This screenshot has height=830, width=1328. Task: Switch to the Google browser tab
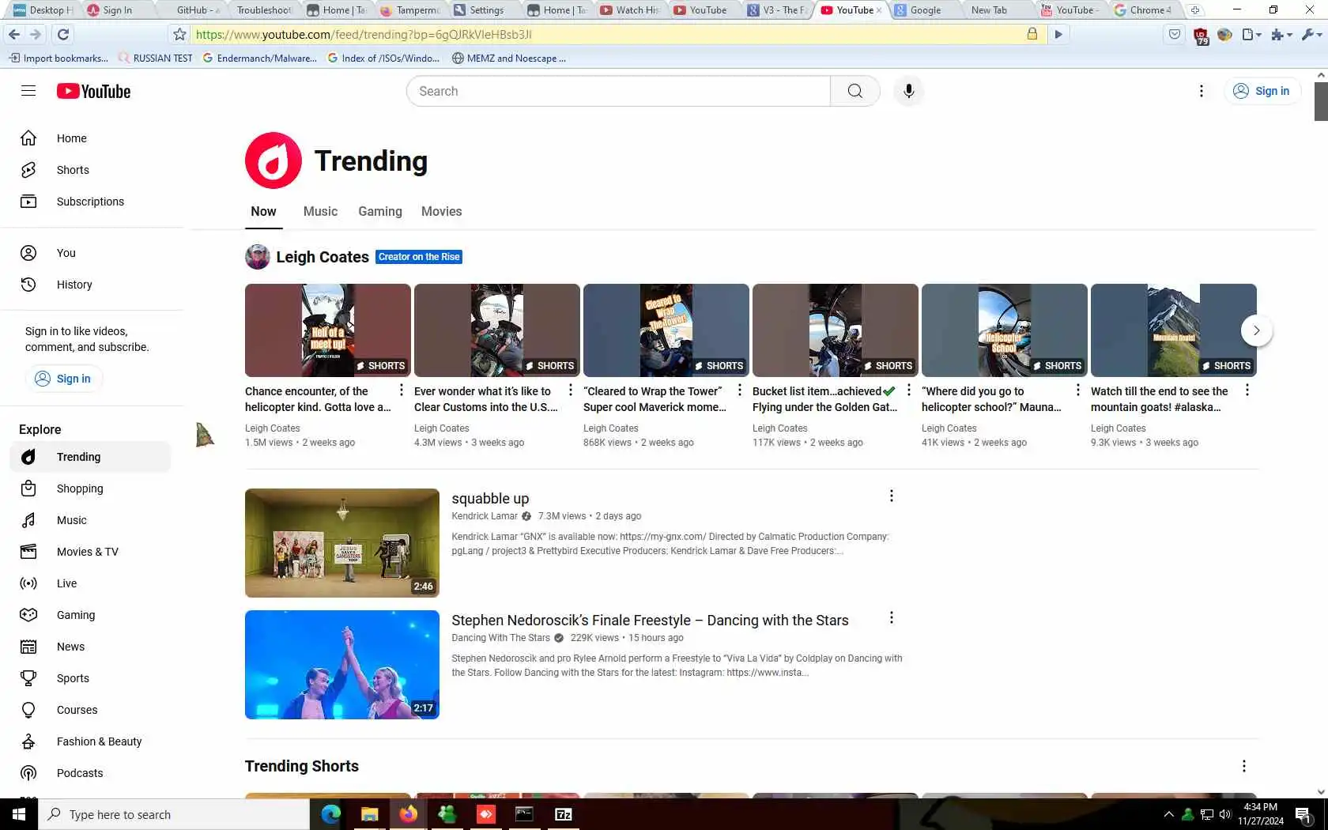click(x=925, y=10)
